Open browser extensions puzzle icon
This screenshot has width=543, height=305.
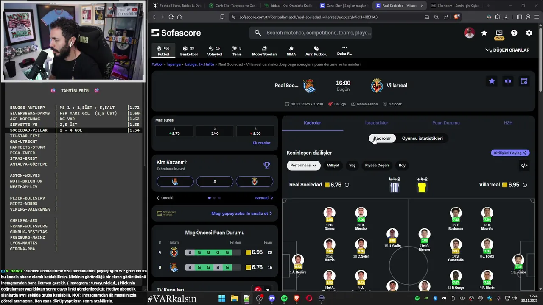click(x=498, y=17)
